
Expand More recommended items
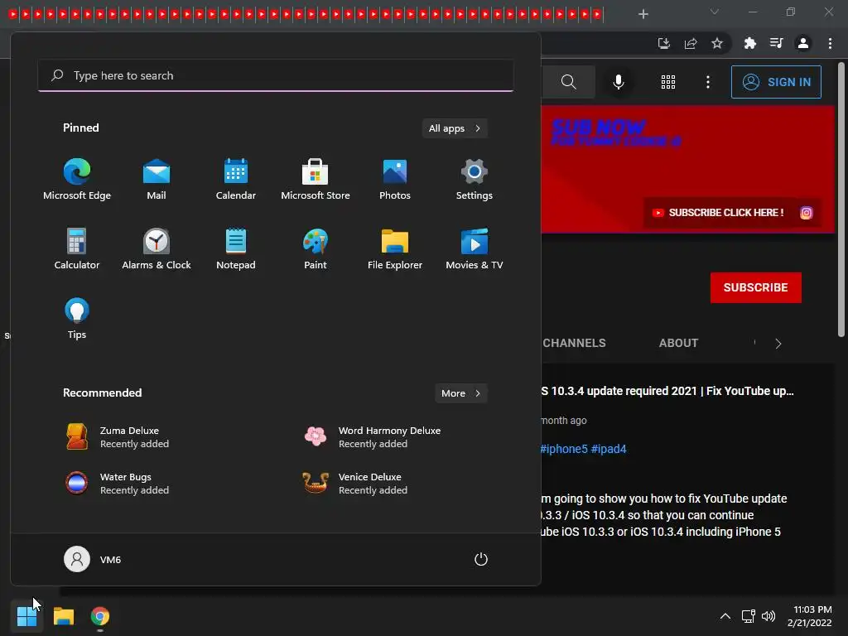(x=461, y=393)
